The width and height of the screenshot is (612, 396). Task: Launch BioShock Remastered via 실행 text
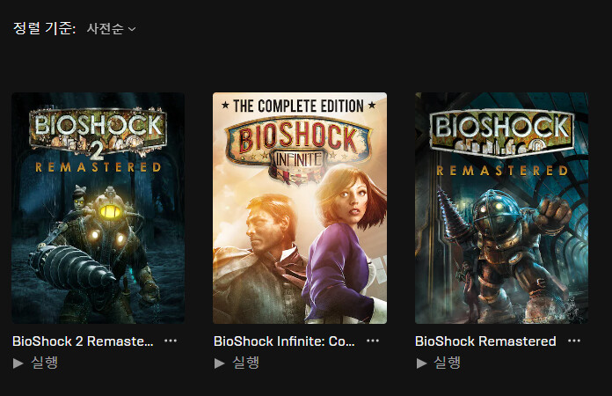[448, 363]
